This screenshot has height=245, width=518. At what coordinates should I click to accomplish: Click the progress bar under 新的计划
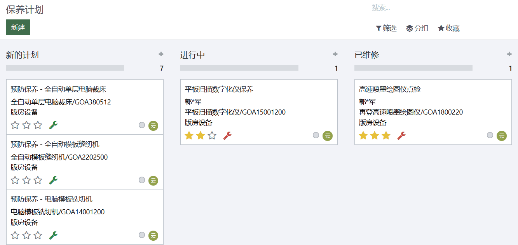point(65,68)
